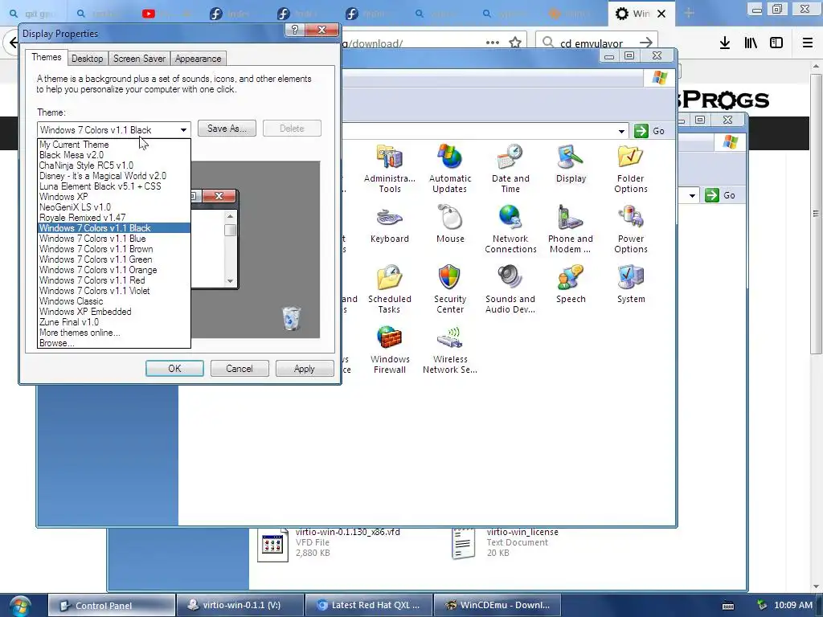Open Mouse settings icon
The height and width of the screenshot is (617, 823).
click(x=450, y=225)
